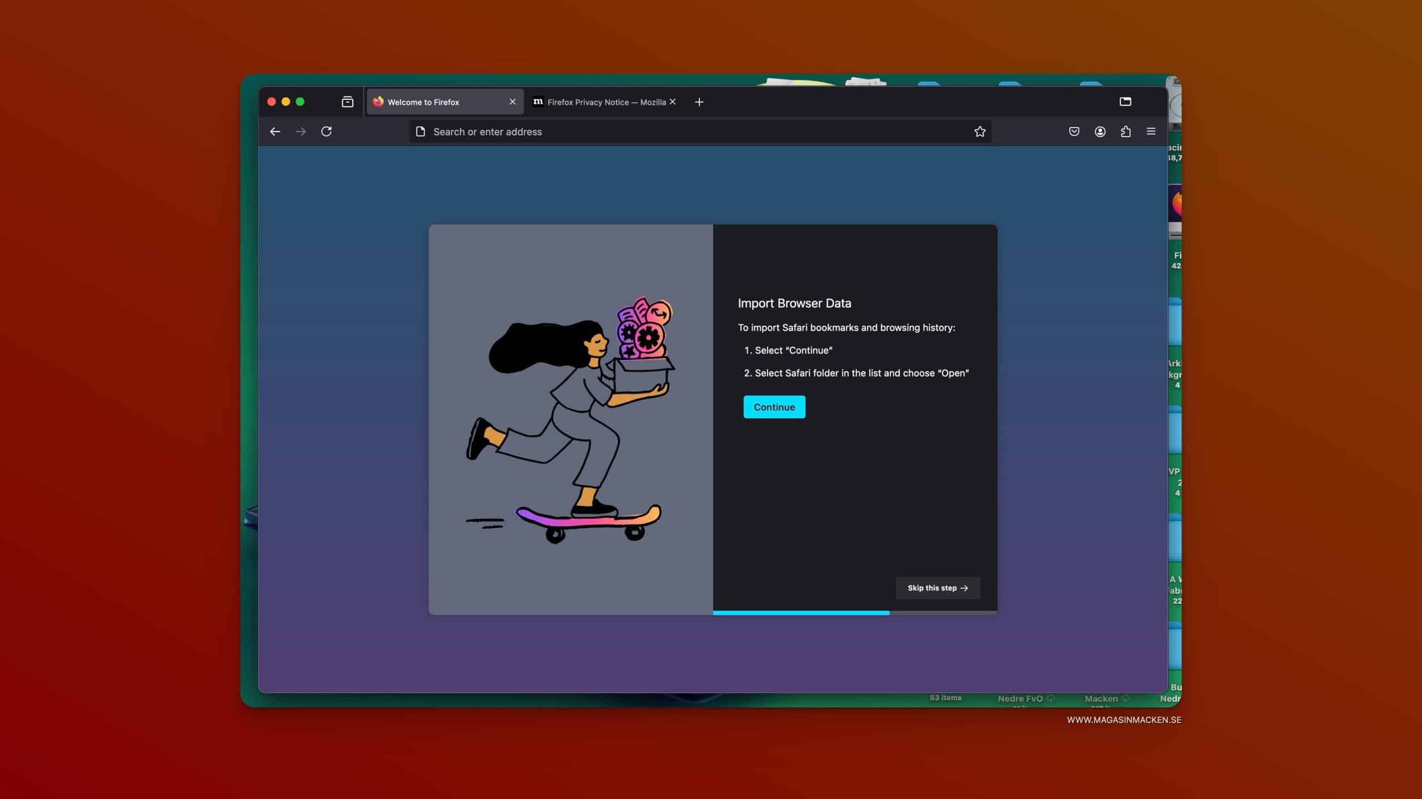Focus the Search or enter address field
The width and height of the screenshot is (1422, 799).
[700, 132]
